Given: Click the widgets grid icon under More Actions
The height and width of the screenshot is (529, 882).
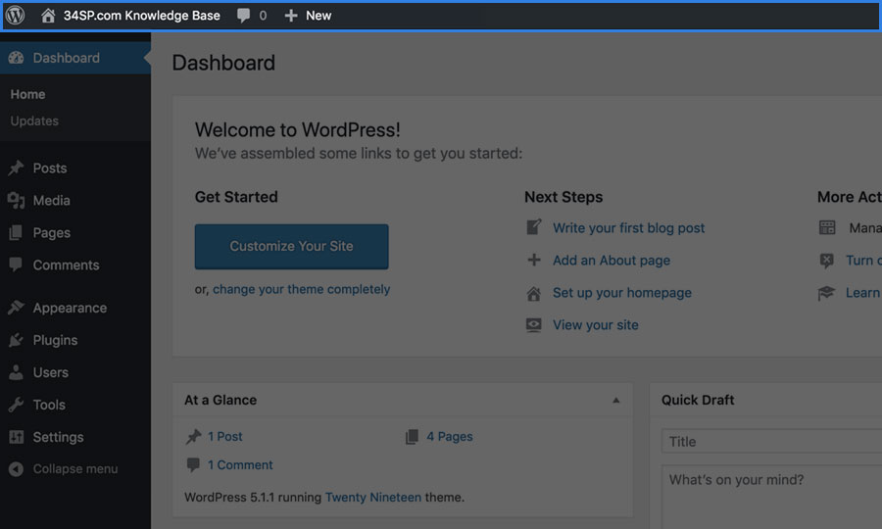Looking at the screenshot, I should (x=827, y=227).
